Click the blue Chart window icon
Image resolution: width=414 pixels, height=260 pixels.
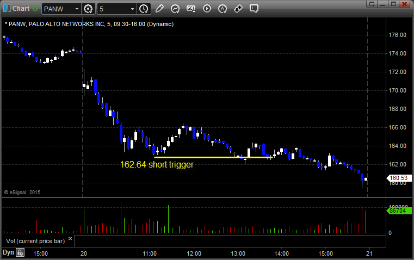[x=7, y=9]
